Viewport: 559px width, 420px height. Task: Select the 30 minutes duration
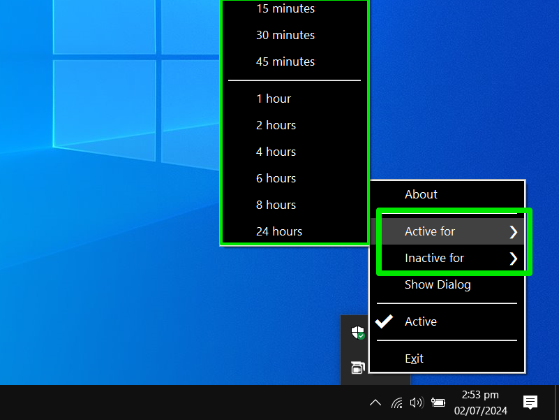pyautogui.click(x=286, y=35)
